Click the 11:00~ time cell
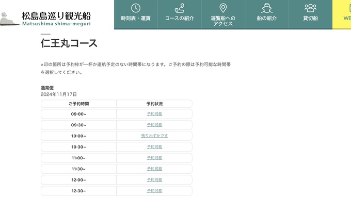Screen dimensions: 351x197 [x=78, y=158]
